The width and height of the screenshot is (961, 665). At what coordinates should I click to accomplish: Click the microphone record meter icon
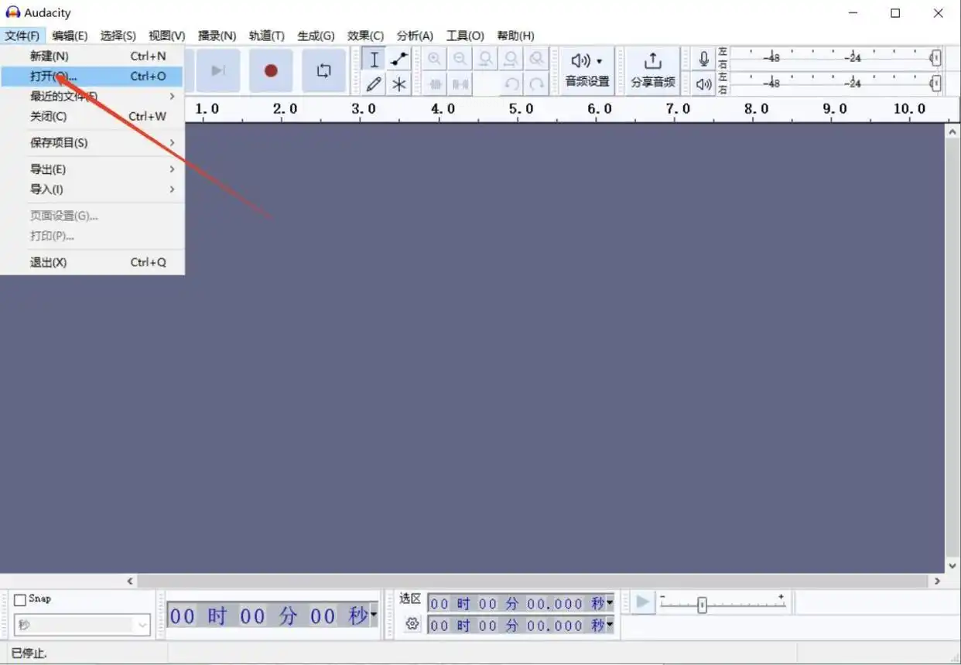coord(703,59)
